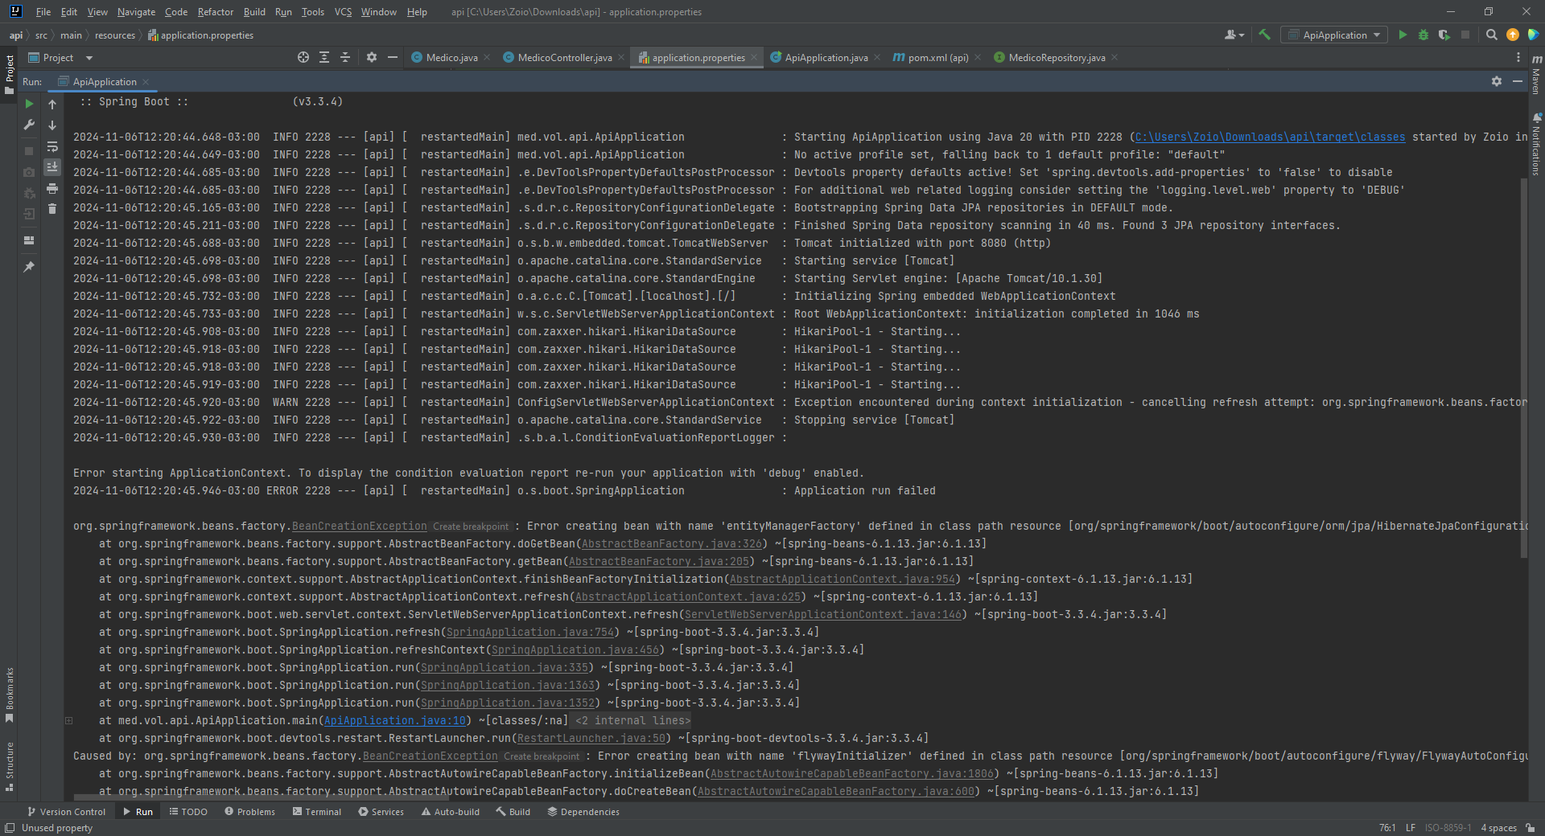Screen dimensions: 1545x836
Task: Open Project panel settings gear
Action: click(x=372, y=57)
